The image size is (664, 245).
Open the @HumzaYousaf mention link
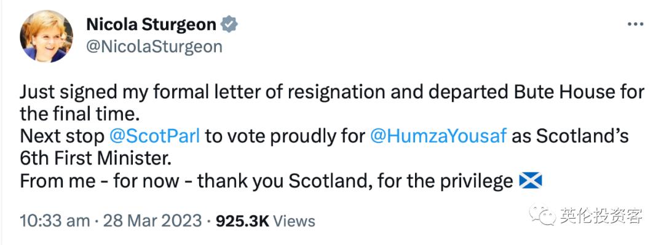point(438,137)
